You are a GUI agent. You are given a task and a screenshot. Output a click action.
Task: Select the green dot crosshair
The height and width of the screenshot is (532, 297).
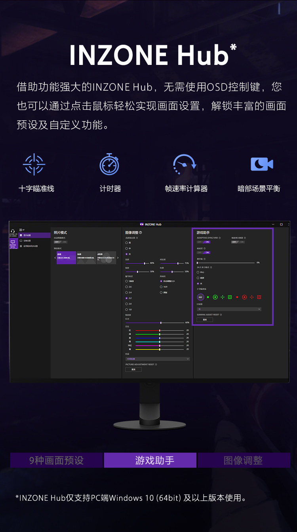[208, 297]
